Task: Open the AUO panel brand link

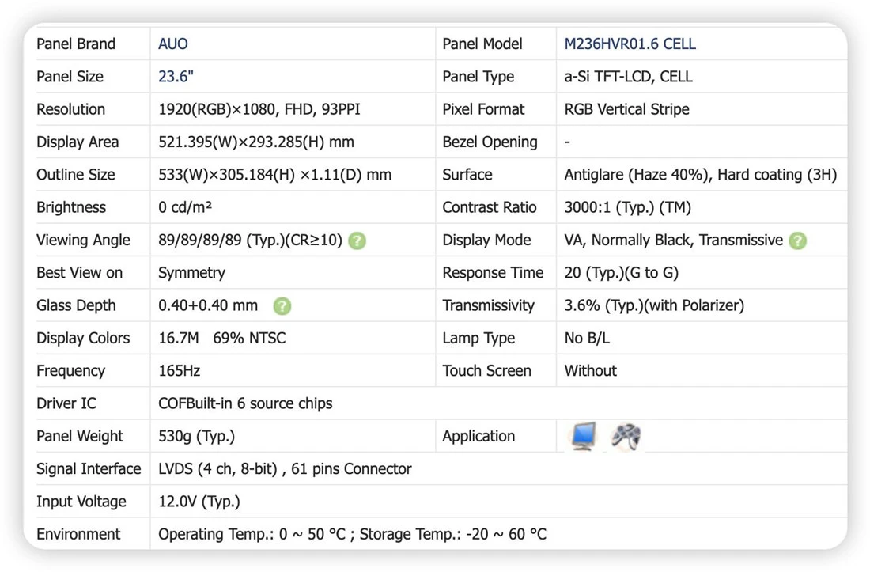Action: pyautogui.click(x=173, y=44)
